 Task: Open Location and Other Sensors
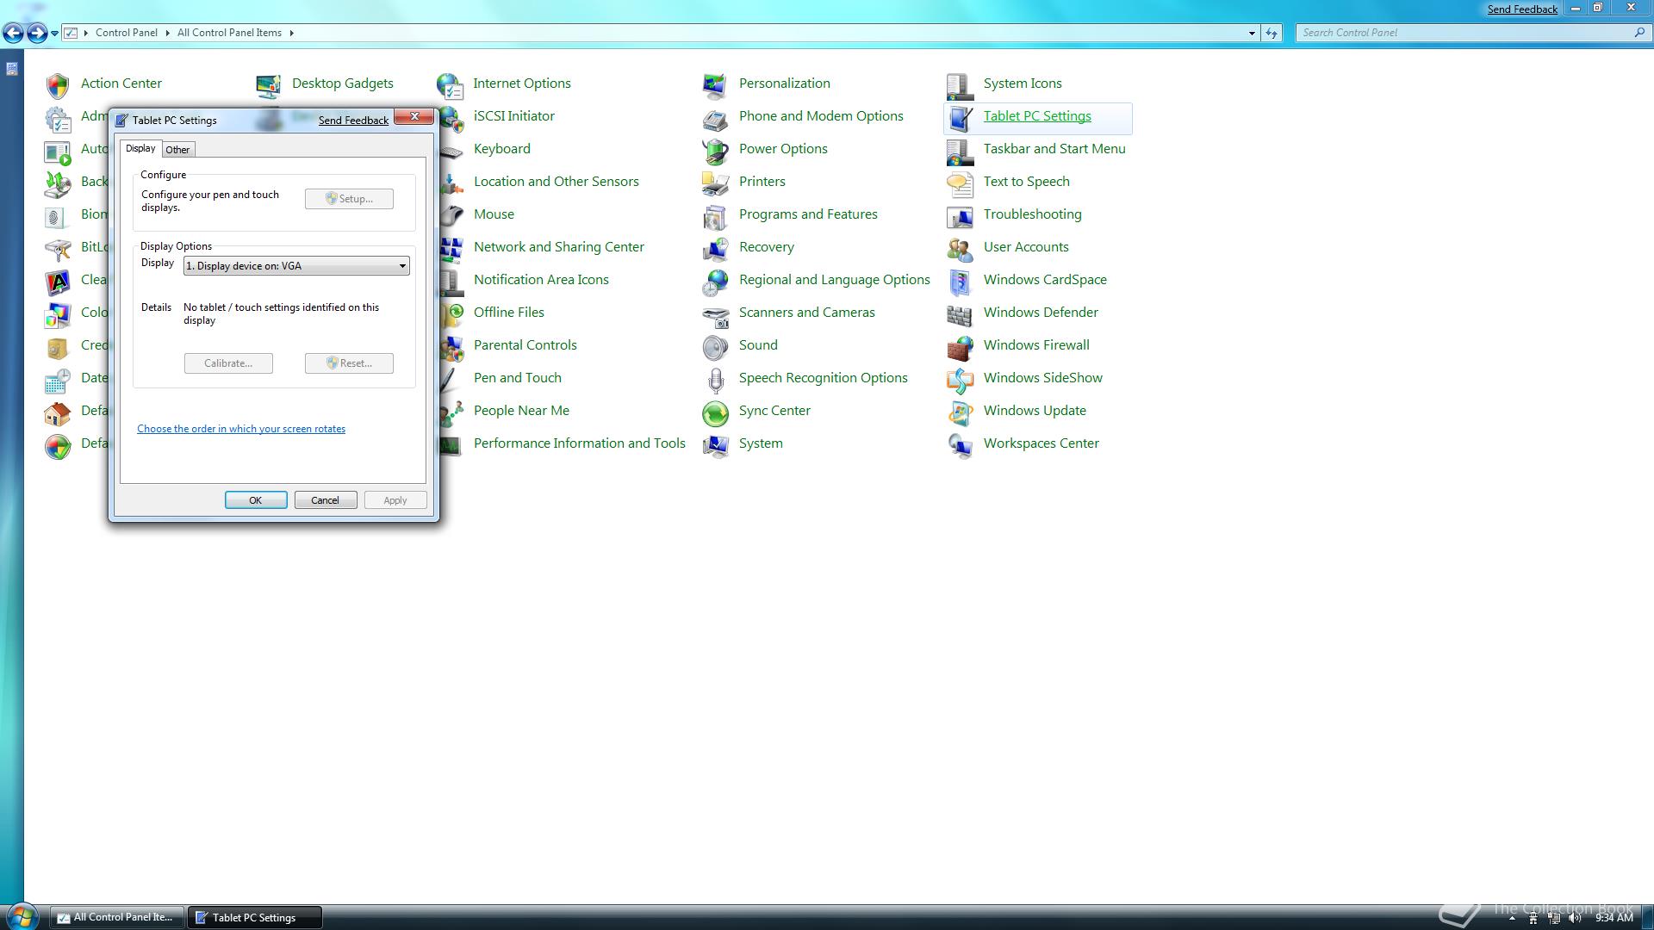click(x=556, y=182)
